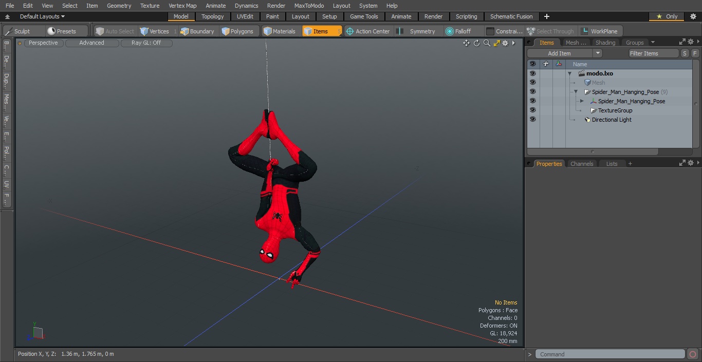This screenshot has width=702, height=362.
Task: Open the Falloff options
Action: point(458,31)
